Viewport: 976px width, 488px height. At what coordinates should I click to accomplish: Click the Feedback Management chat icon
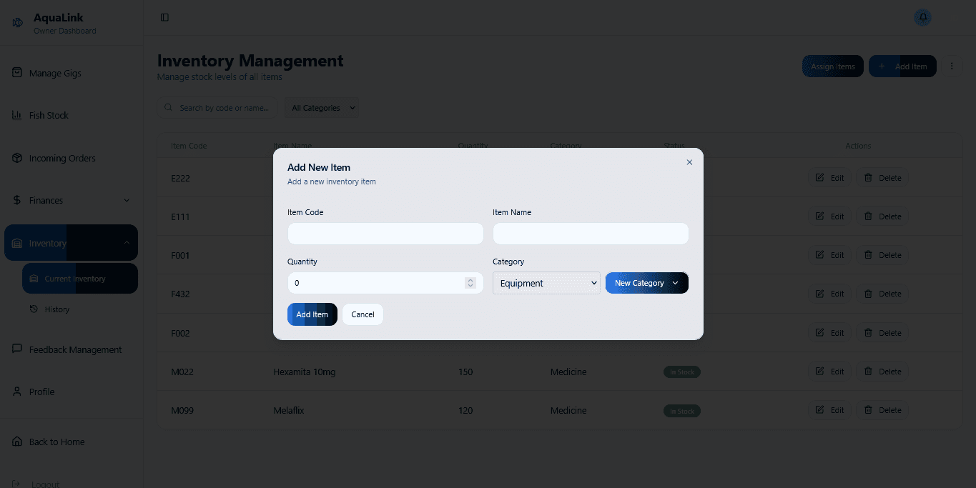pyautogui.click(x=16, y=349)
